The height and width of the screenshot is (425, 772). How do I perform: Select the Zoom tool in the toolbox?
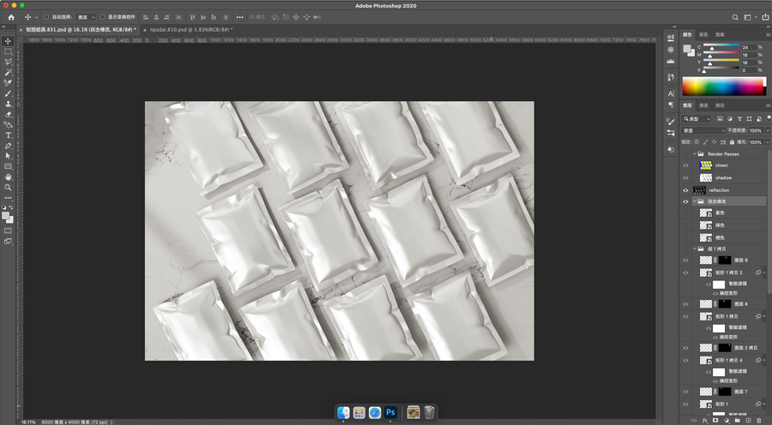[8, 188]
